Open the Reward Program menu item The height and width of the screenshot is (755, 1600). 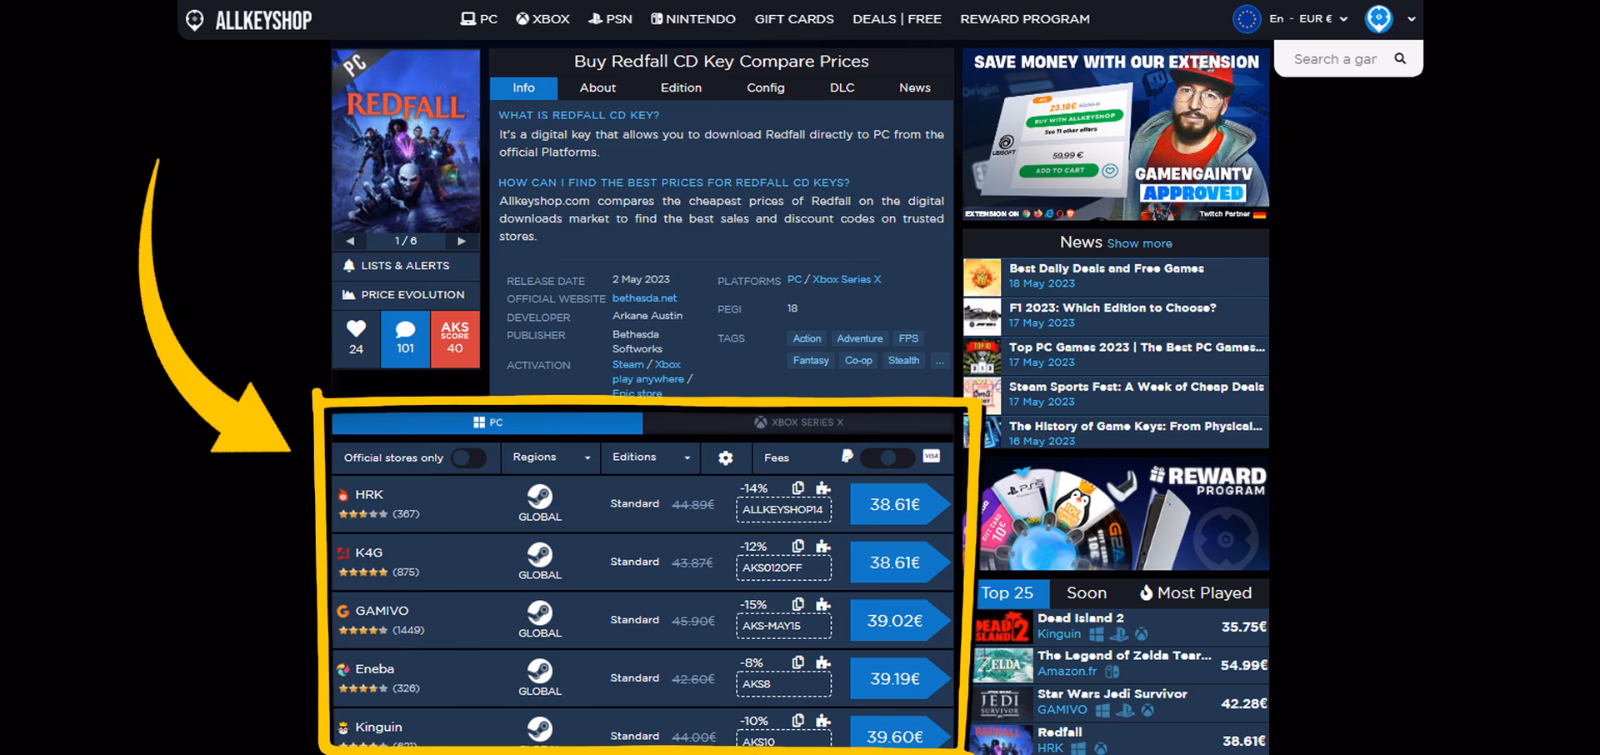pyautogui.click(x=1025, y=19)
